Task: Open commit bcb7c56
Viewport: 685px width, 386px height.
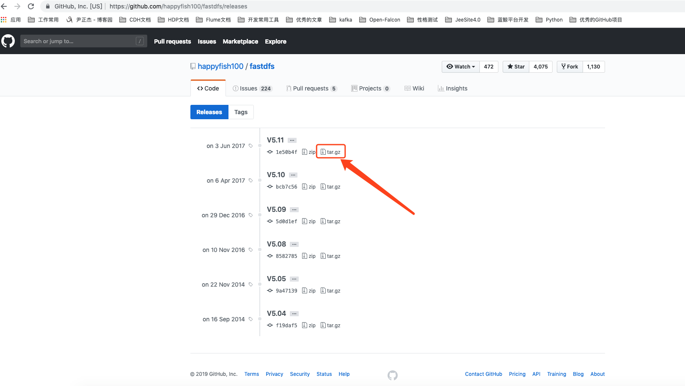Action: 286,187
